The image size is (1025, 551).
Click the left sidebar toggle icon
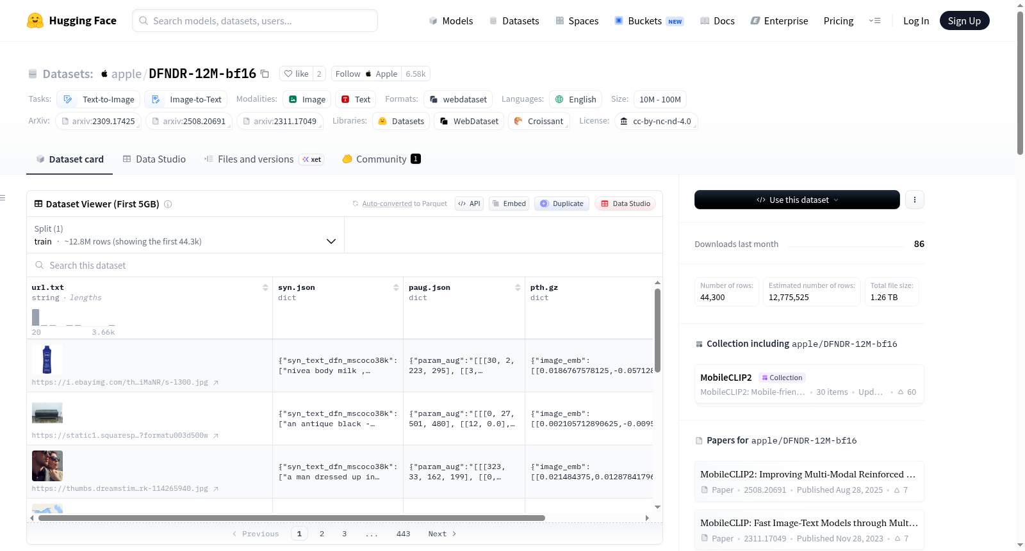3,198
